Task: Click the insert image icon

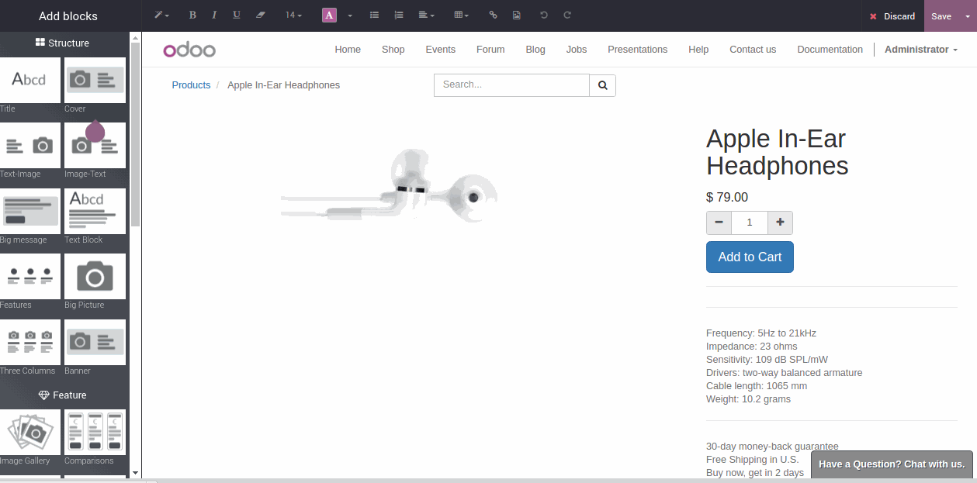Action: (516, 16)
